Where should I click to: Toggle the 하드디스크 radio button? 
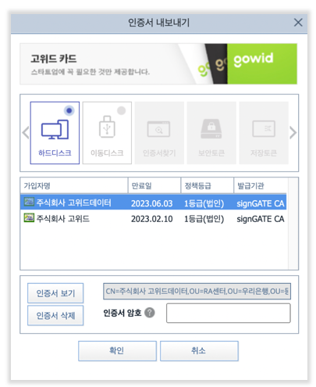69,110
